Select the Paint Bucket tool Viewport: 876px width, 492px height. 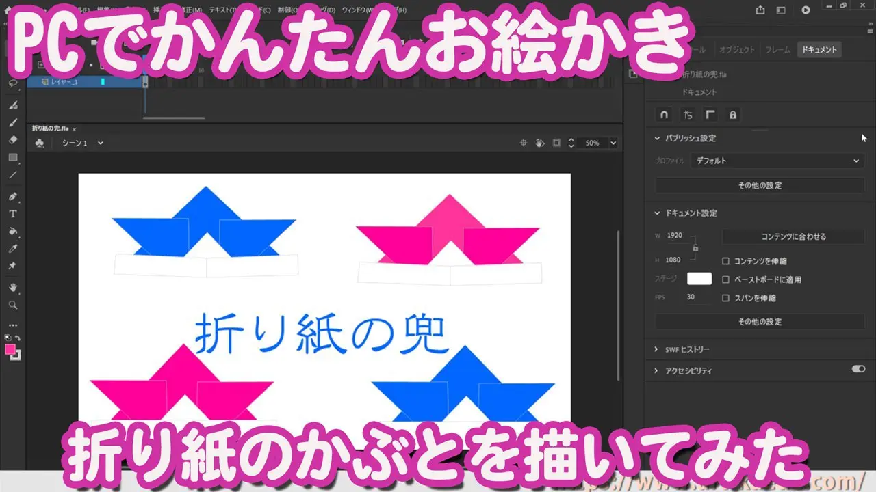click(x=13, y=231)
